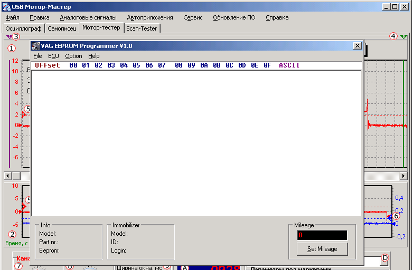Open Option menu in VAG EEPROM Programmer
Viewport: 413px width, 270px height.
click(73, 56)
